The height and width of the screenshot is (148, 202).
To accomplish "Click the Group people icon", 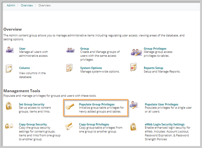I will click(70, 50).
